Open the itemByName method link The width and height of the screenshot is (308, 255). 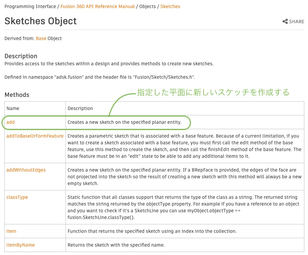click(20, 245)
